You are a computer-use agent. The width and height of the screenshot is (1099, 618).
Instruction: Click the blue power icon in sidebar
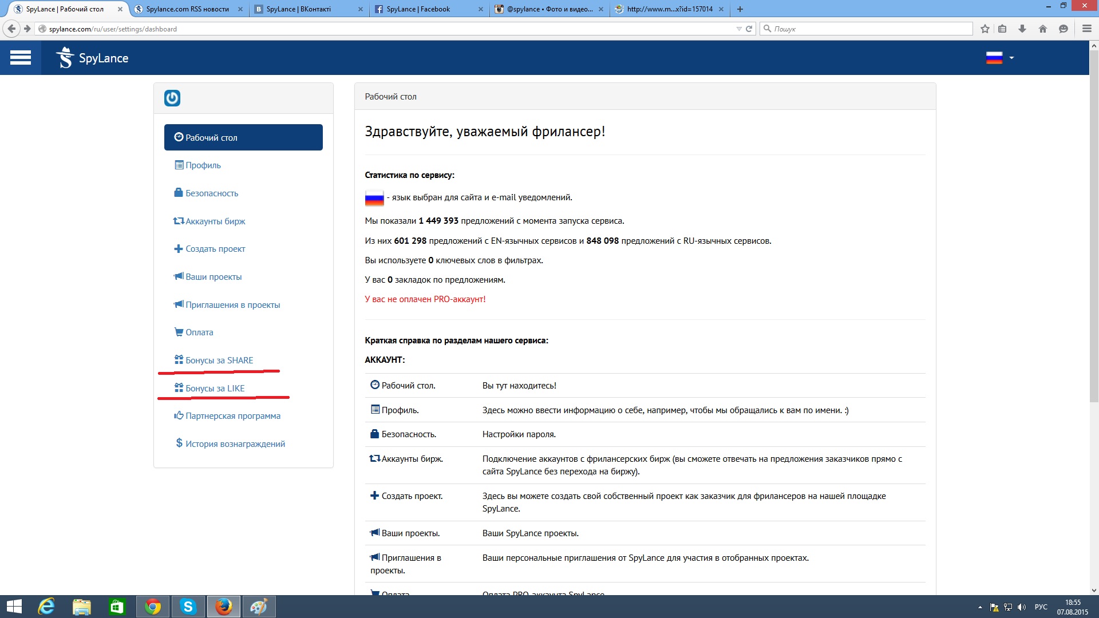[x=172, y=98]
